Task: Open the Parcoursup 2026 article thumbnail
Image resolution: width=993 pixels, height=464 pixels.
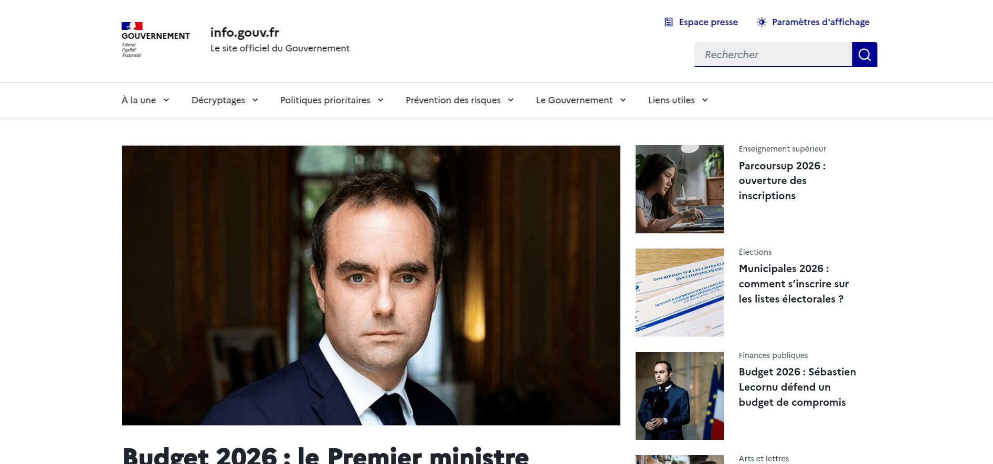Action: coord(680,189)
